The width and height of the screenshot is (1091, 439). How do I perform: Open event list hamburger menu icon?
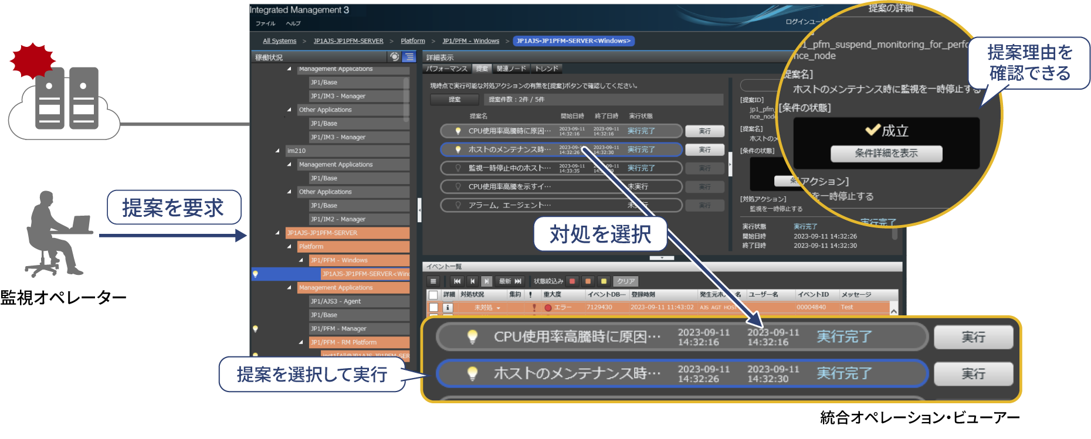[433, 281]
